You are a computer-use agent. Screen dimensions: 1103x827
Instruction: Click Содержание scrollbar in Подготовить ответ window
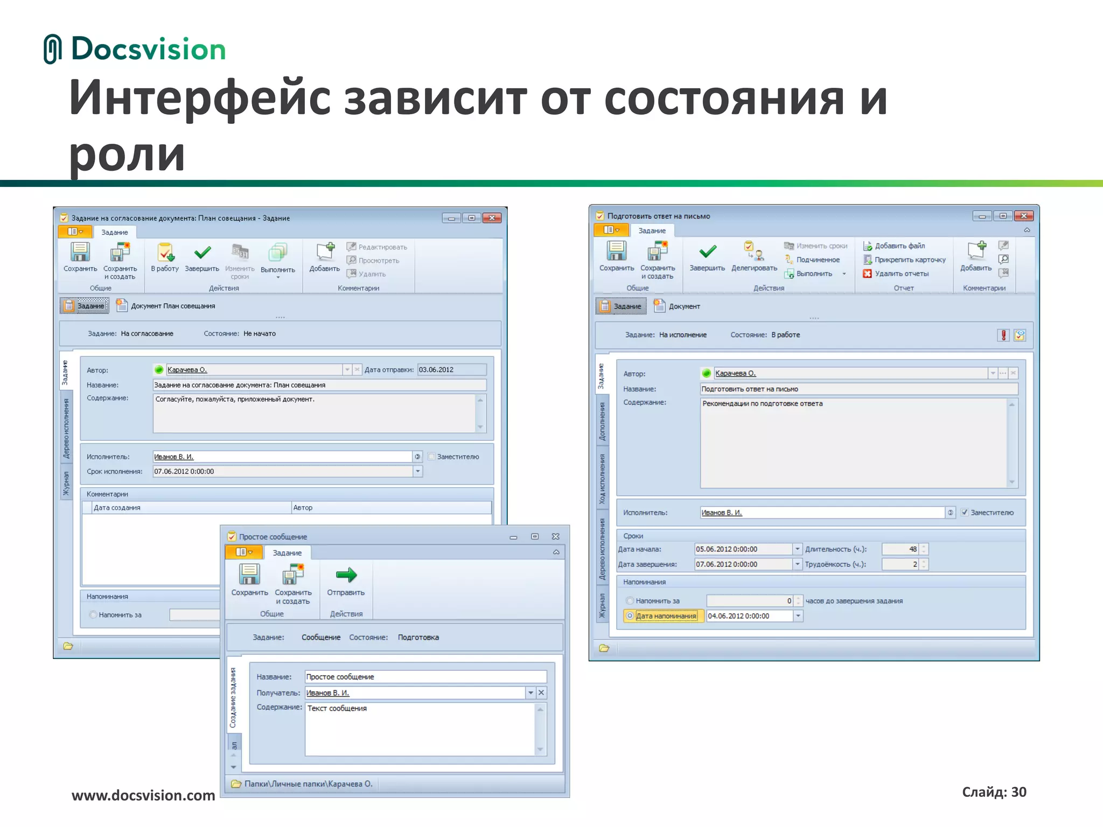1012,443
